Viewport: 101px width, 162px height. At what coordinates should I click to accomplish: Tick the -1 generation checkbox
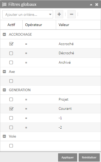click(11, 118)
